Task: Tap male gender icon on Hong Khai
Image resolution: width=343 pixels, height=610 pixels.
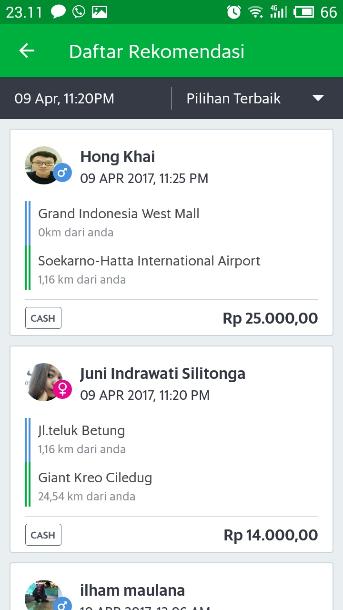Action: pos(62,173)
